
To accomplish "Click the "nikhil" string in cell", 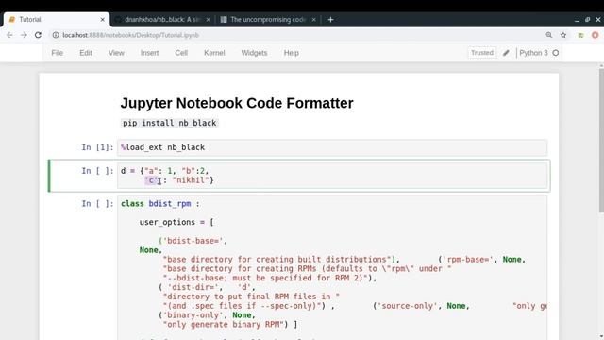I will point(191,180).
